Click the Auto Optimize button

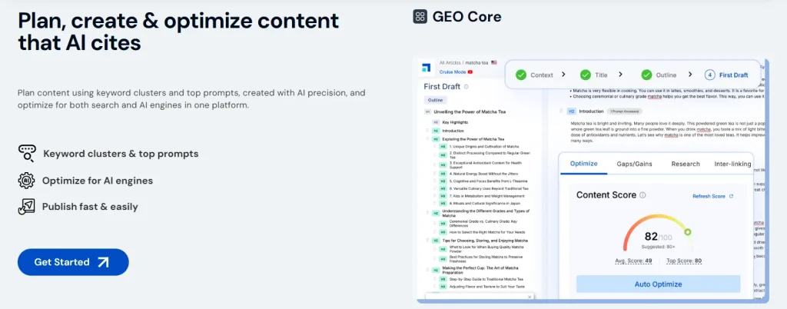tap(658, 284)
